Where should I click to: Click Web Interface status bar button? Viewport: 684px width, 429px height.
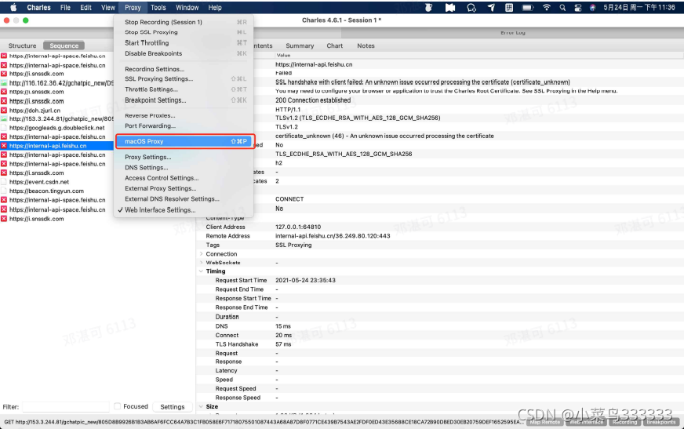[x=587, y=422]
